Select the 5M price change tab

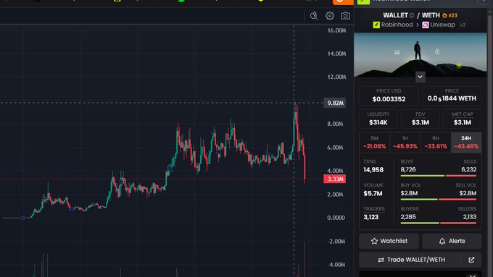(x=374, y=142)
